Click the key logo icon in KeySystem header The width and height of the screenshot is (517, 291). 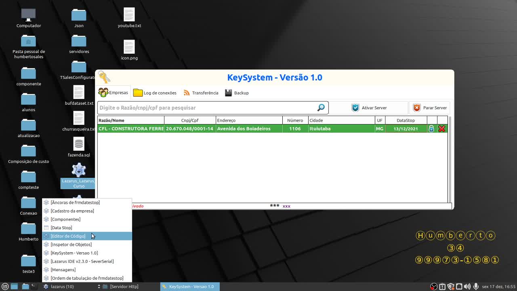click(104, 77)
